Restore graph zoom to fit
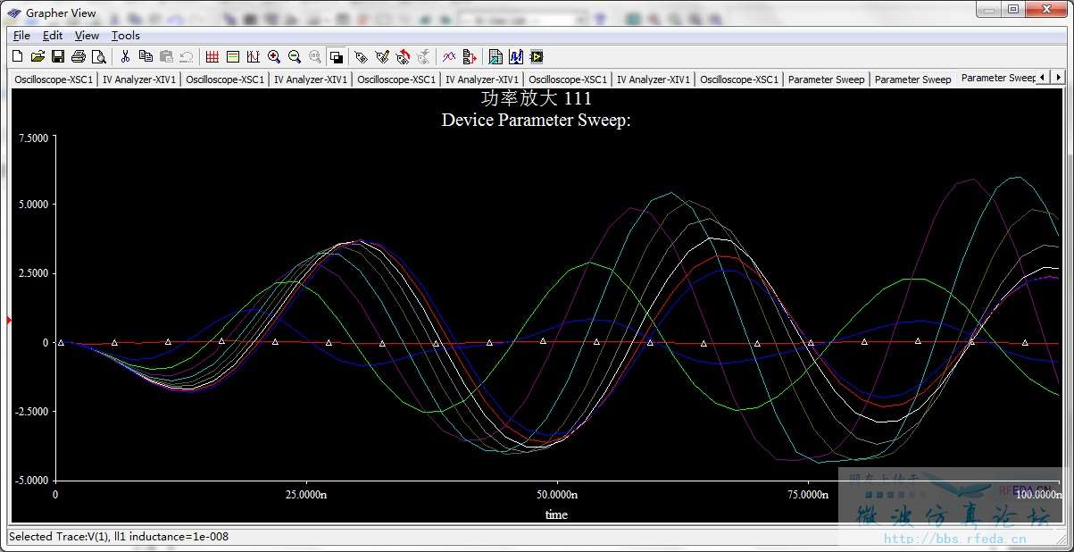 [x=315, y=56]
